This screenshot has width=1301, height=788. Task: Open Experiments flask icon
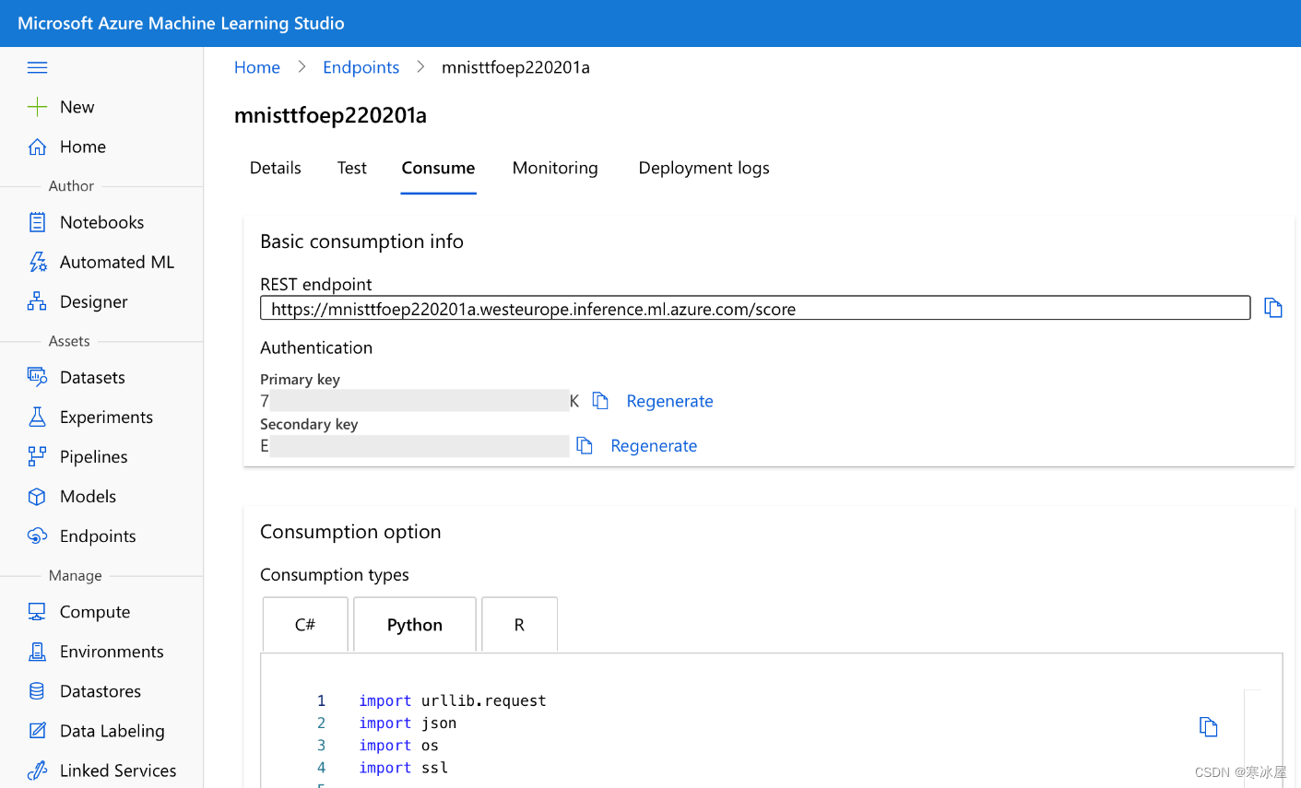(37, 417)
